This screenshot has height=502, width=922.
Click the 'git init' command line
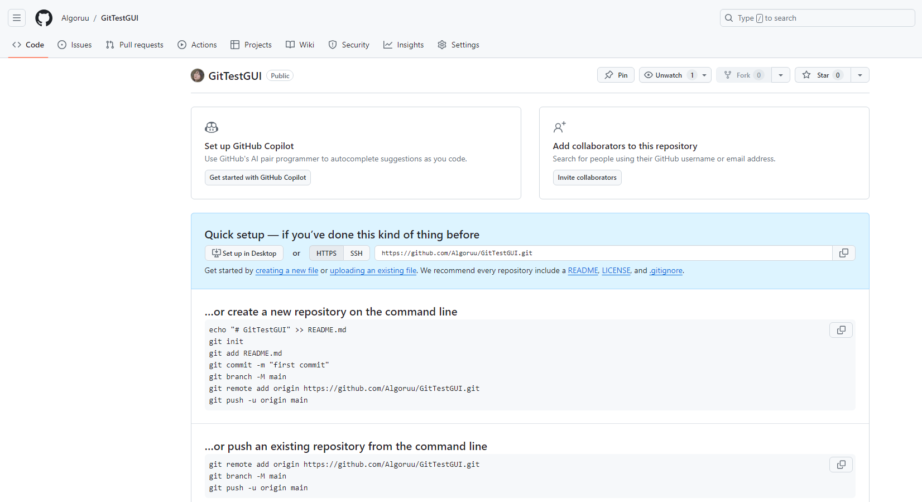226,341
